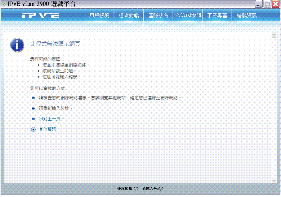Screen dimensions: 281x197
Task: Click the 請檢查您的網際網路連線 suggestion text
Action: (x=110, y=98)
